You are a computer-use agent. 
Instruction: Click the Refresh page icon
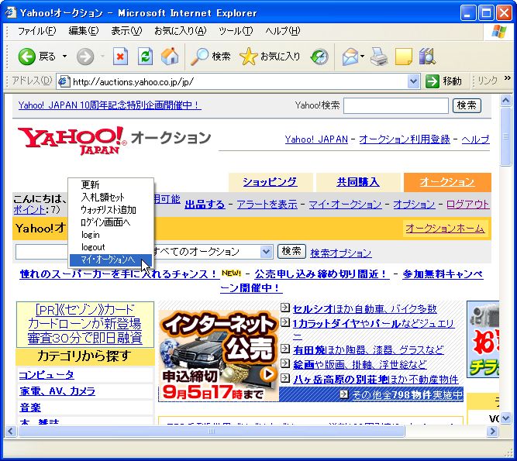pos(145,57)
